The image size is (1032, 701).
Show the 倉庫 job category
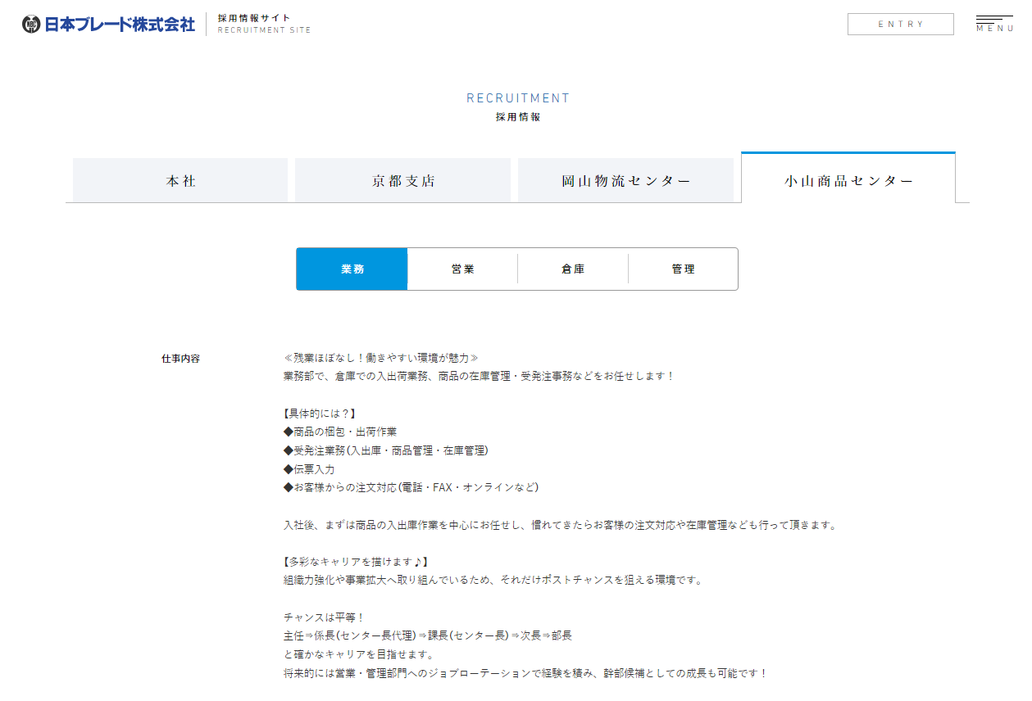573,269
